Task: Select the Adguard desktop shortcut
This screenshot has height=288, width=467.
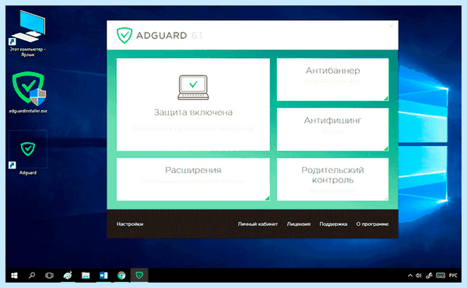Action: pos(28,153)
